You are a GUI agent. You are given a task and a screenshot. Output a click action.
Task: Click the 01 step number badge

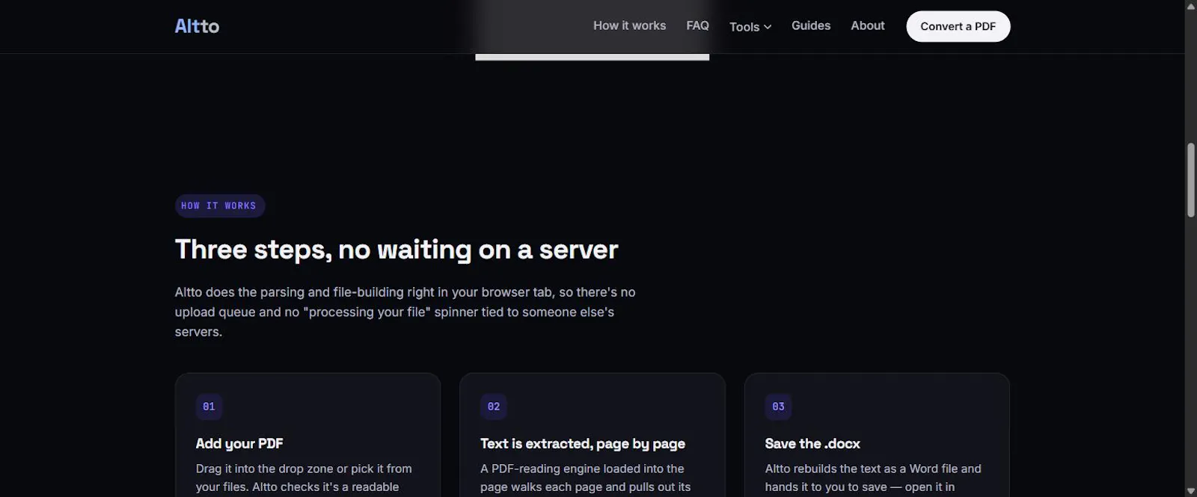209,407
